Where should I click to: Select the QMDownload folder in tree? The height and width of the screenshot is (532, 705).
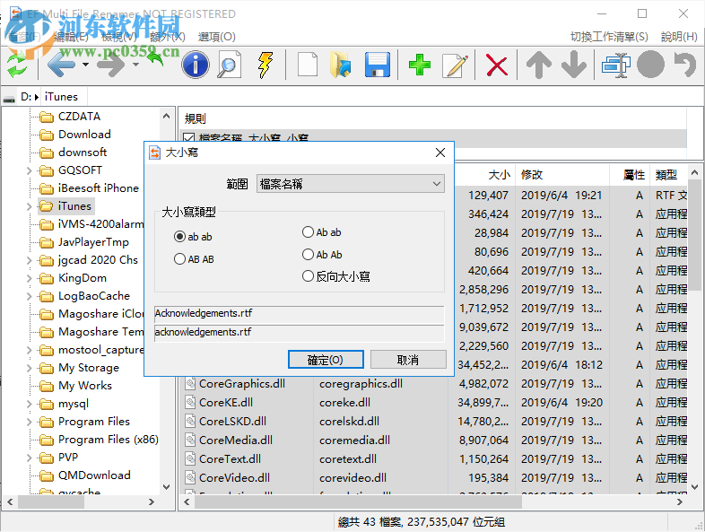94,475
